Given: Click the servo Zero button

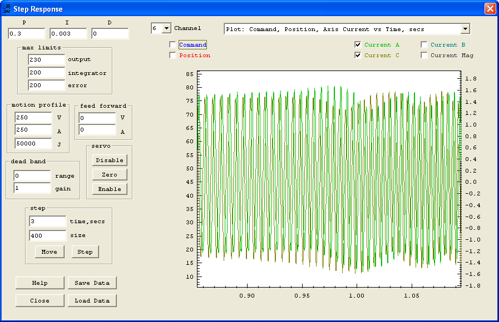Looking at the screenshot, I should tap(110, 175).
